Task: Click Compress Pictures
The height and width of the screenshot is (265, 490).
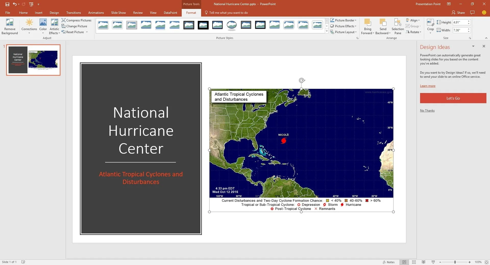Action: (x=77, y=20)
